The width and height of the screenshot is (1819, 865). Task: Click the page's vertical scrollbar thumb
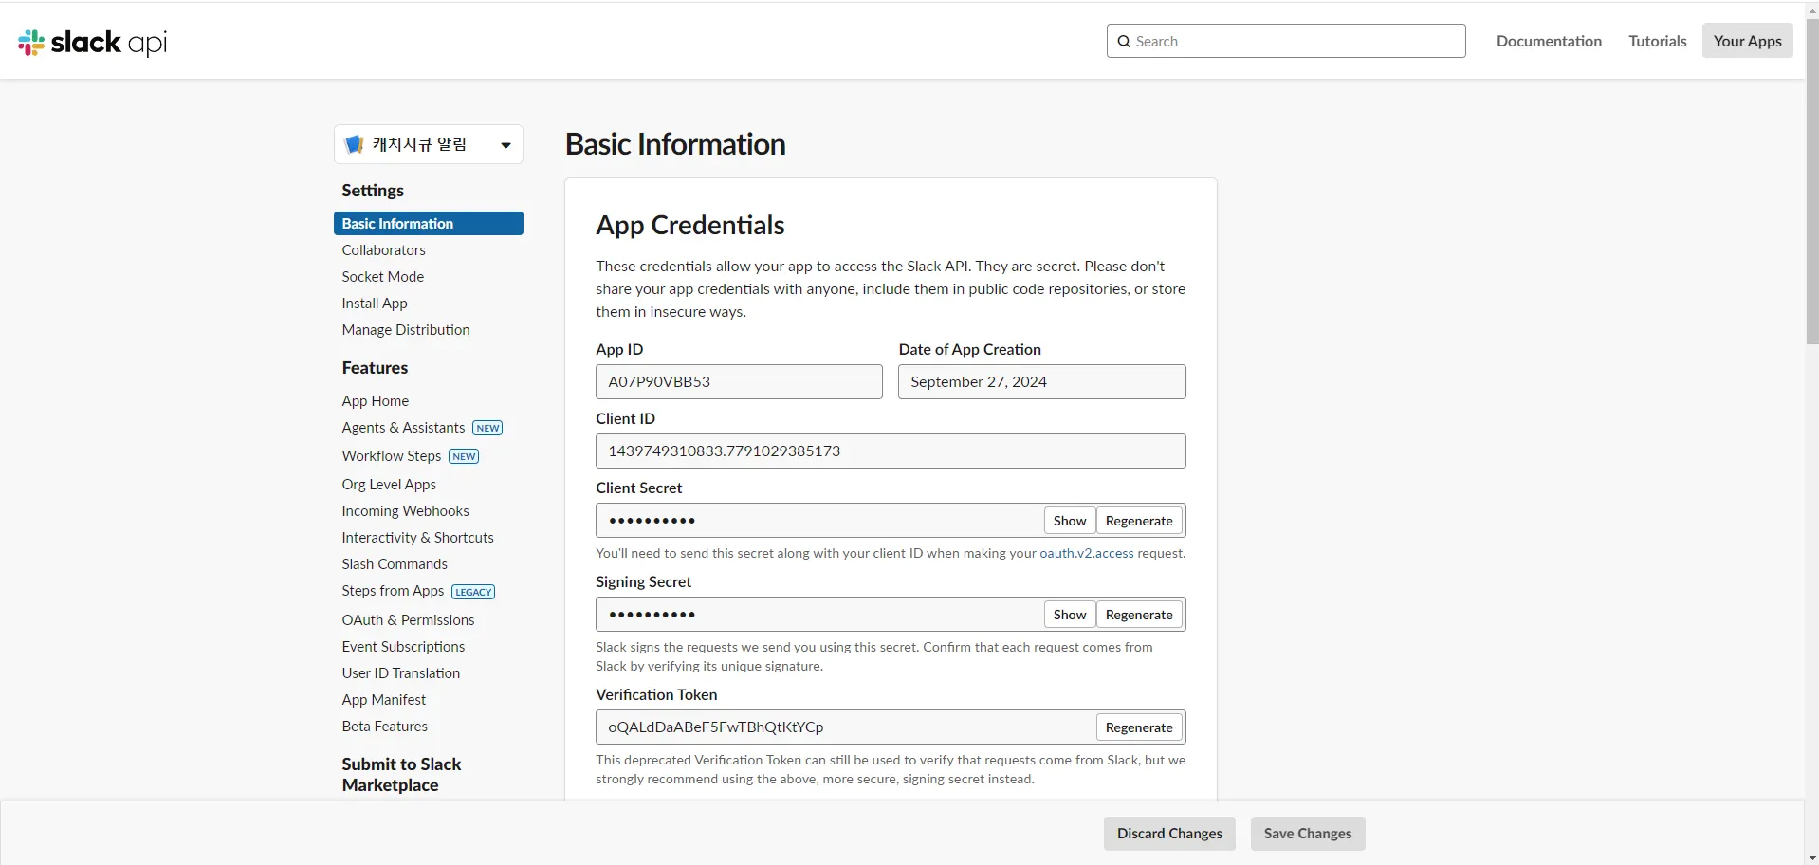1811,180
